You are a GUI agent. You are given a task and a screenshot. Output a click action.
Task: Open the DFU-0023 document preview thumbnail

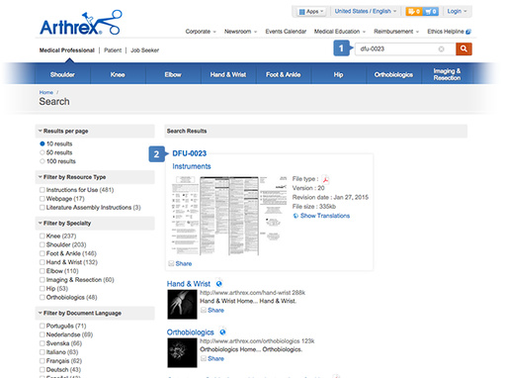coord(229,216)
